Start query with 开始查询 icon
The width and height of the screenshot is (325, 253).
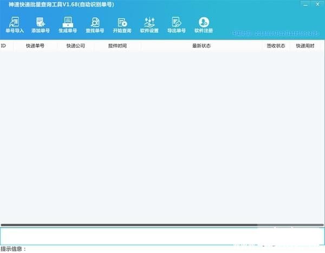point(122,24)
